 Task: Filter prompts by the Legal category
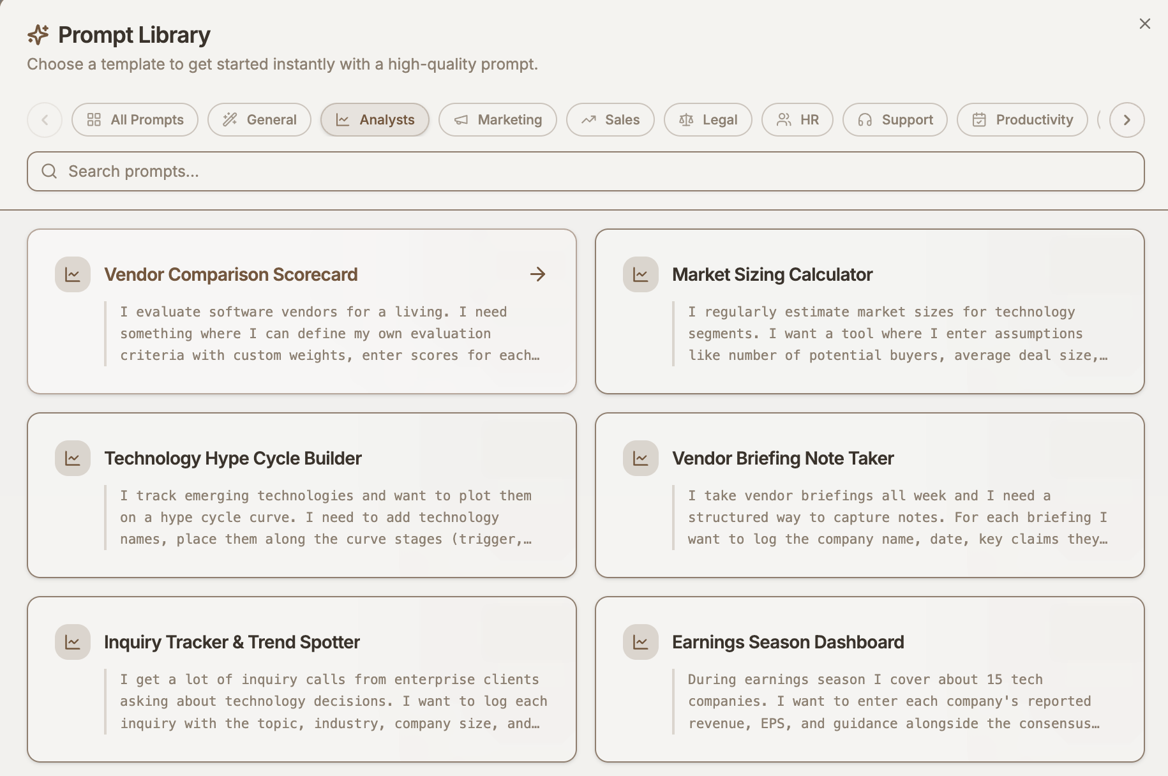708,120
